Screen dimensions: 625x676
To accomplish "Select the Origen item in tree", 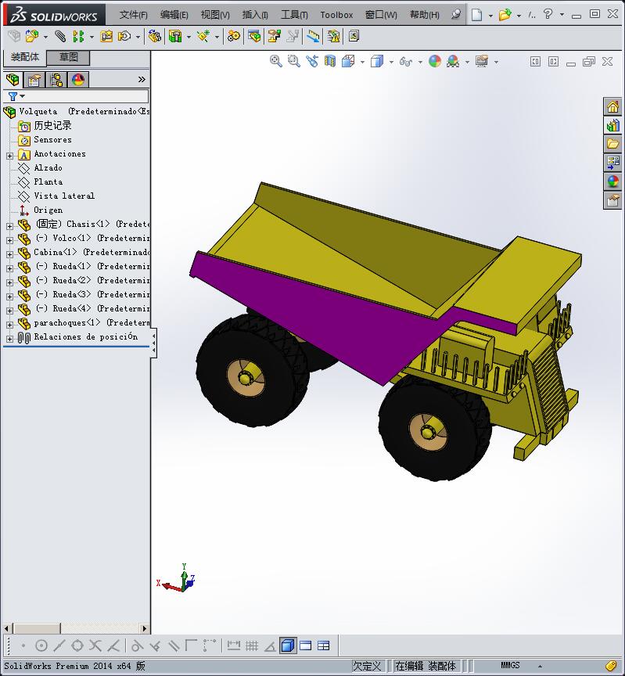I will [x=48, y=210].
